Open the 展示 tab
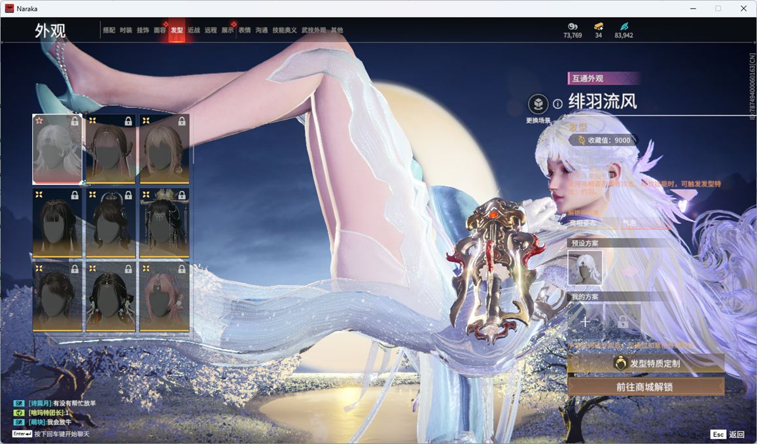This screenshot has height=444, width=757. [x=228, y=30]
